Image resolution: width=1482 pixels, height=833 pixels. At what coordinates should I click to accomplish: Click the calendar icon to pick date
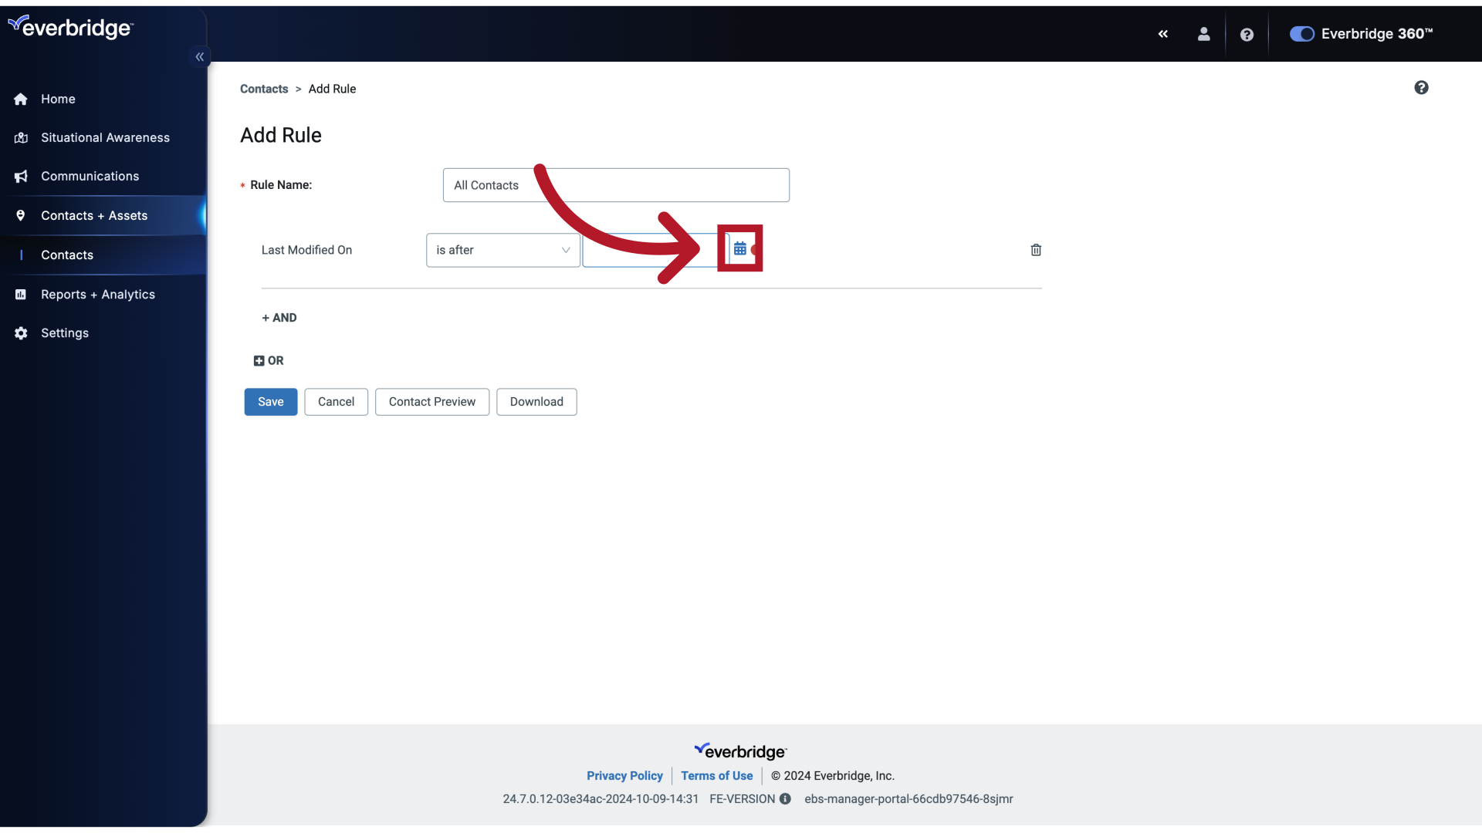[740, 248]
